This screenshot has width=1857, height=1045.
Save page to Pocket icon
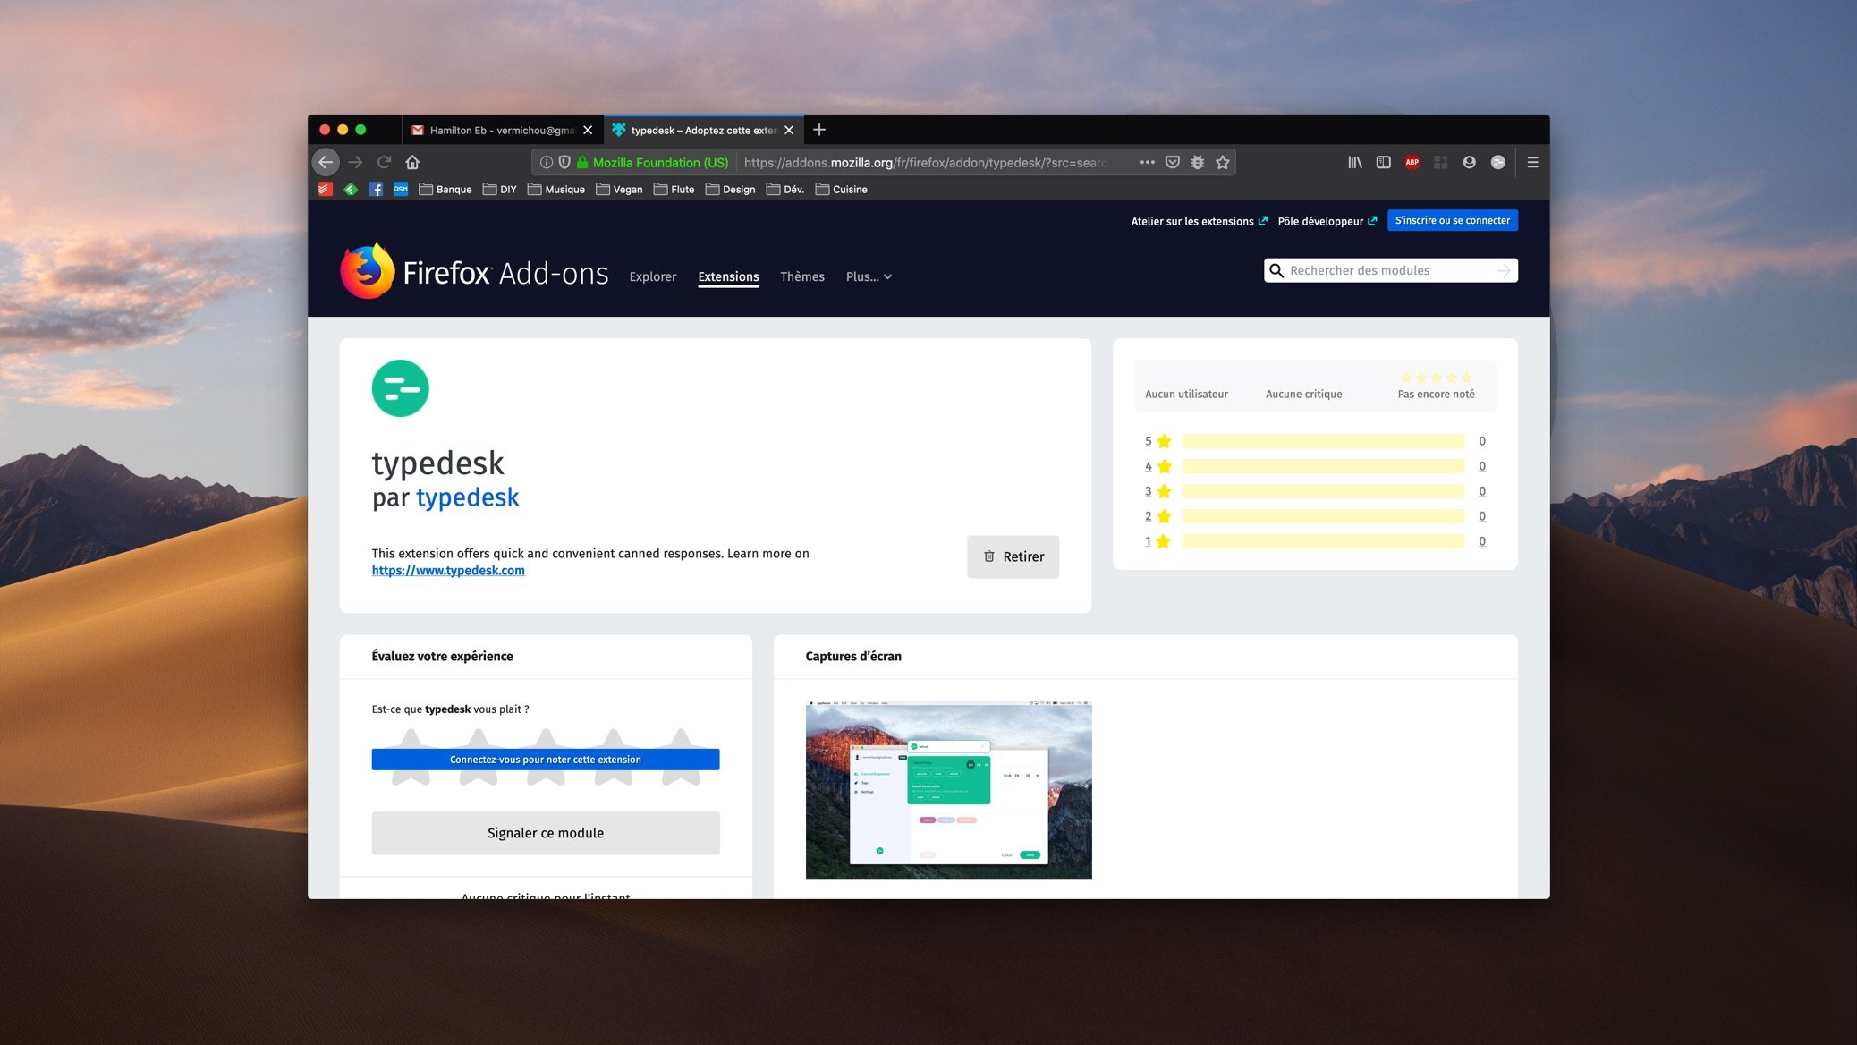[x=1173, y=162]
